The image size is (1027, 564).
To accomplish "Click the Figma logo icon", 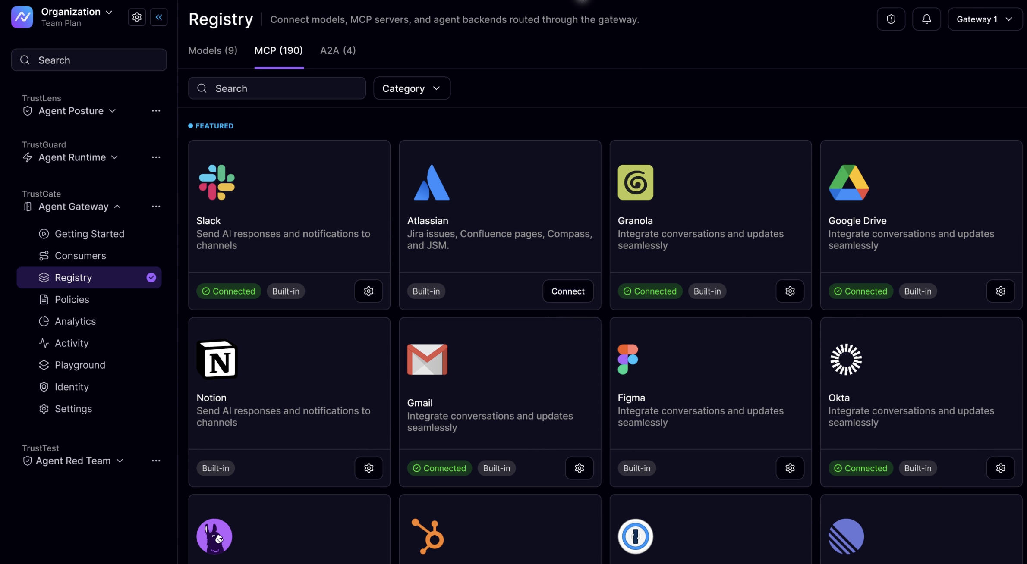I will point(628,360).
